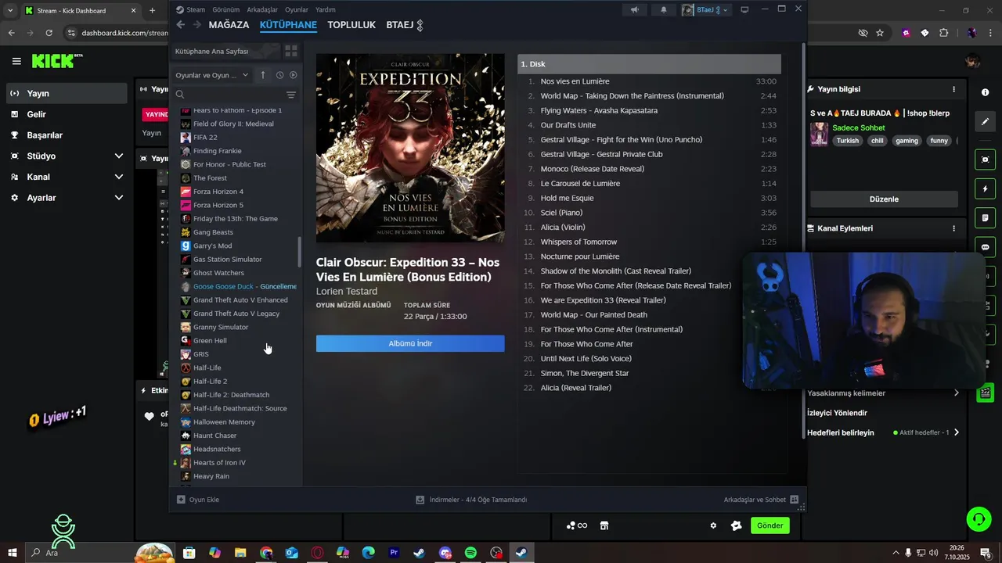The image size is (1002, 563).
Task: Click the Gönder chat send button
Action: tap(770, 525)
